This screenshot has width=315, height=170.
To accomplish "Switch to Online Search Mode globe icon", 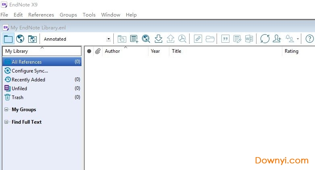I will pos(20,39).
